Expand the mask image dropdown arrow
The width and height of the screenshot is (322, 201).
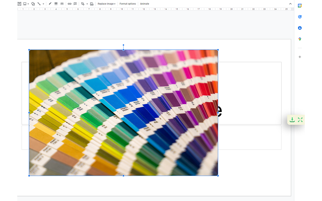point(87,4)
